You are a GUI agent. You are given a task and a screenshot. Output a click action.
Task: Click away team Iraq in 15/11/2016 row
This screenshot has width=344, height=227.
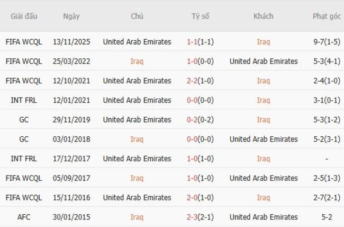pos(263,197)
